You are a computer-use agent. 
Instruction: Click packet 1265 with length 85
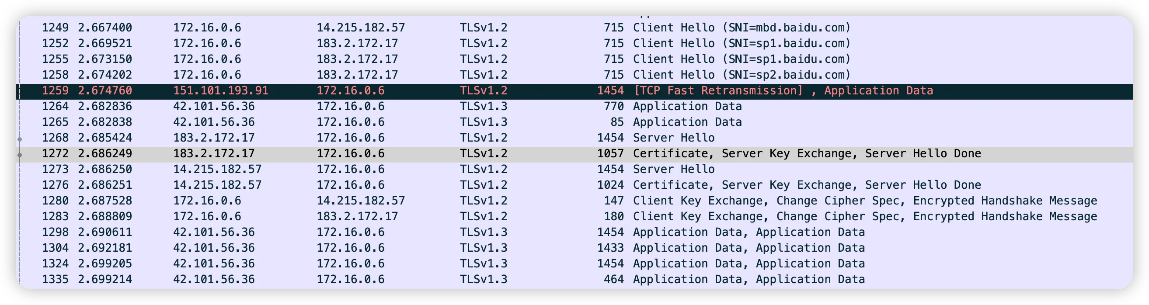tap(617, 122)
